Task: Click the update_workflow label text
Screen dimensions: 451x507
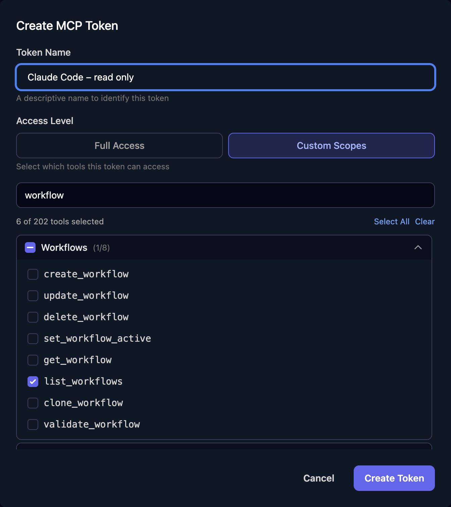Action: point(86,296)
